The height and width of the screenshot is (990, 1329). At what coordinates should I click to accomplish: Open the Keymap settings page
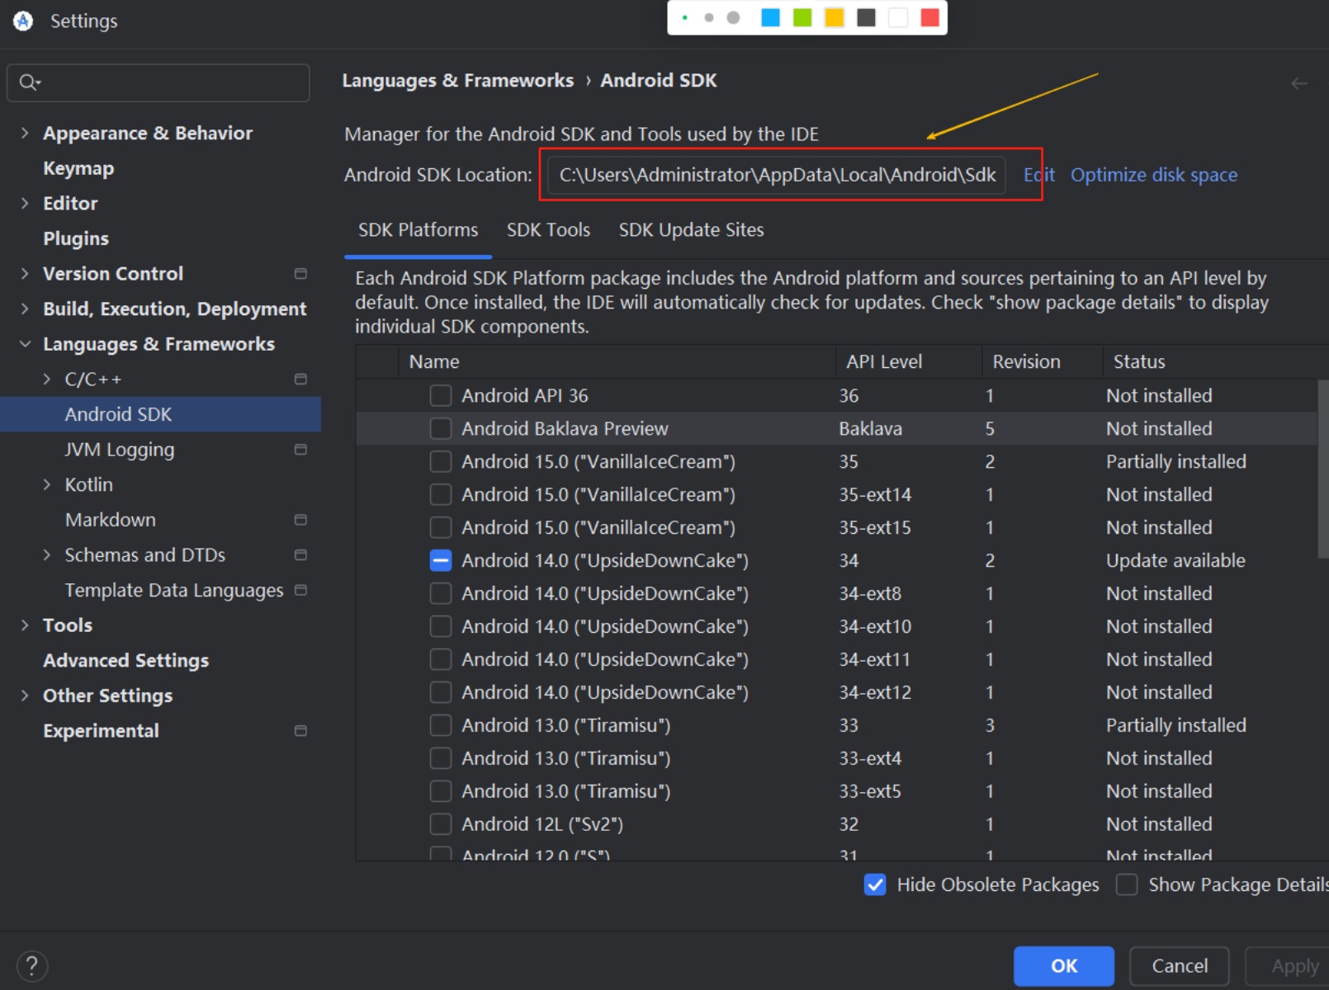[x=78, y=168]
